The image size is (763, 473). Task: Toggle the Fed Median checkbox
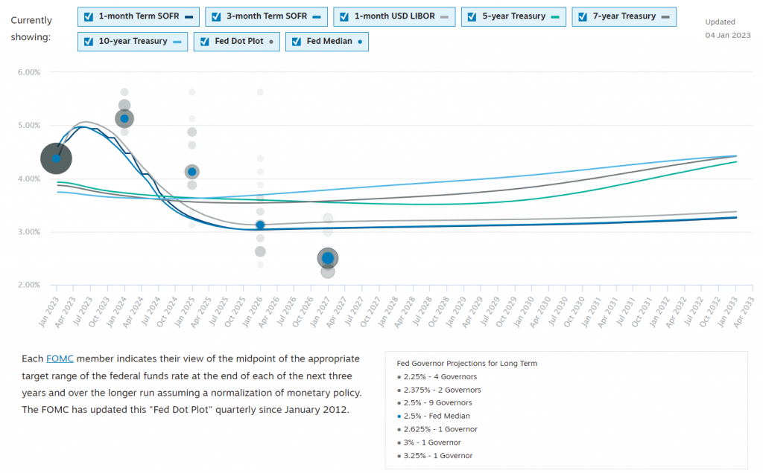297,42
